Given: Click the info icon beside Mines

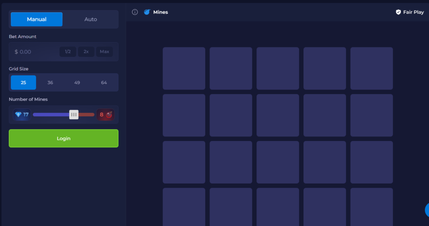Looking at the screenshot, I should click(x=135, y=12).
